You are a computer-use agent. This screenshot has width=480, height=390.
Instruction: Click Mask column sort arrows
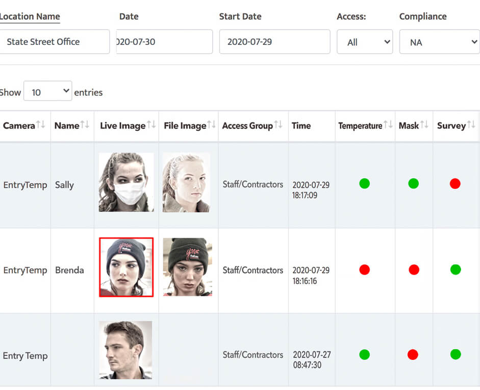point(425,125)
